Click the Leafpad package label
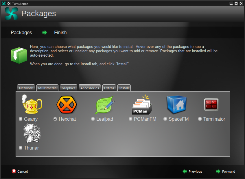This screenshot has width=245, height=179. [105, 119]
